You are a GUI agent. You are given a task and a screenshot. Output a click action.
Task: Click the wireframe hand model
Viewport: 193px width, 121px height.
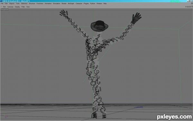click(136, 18)
